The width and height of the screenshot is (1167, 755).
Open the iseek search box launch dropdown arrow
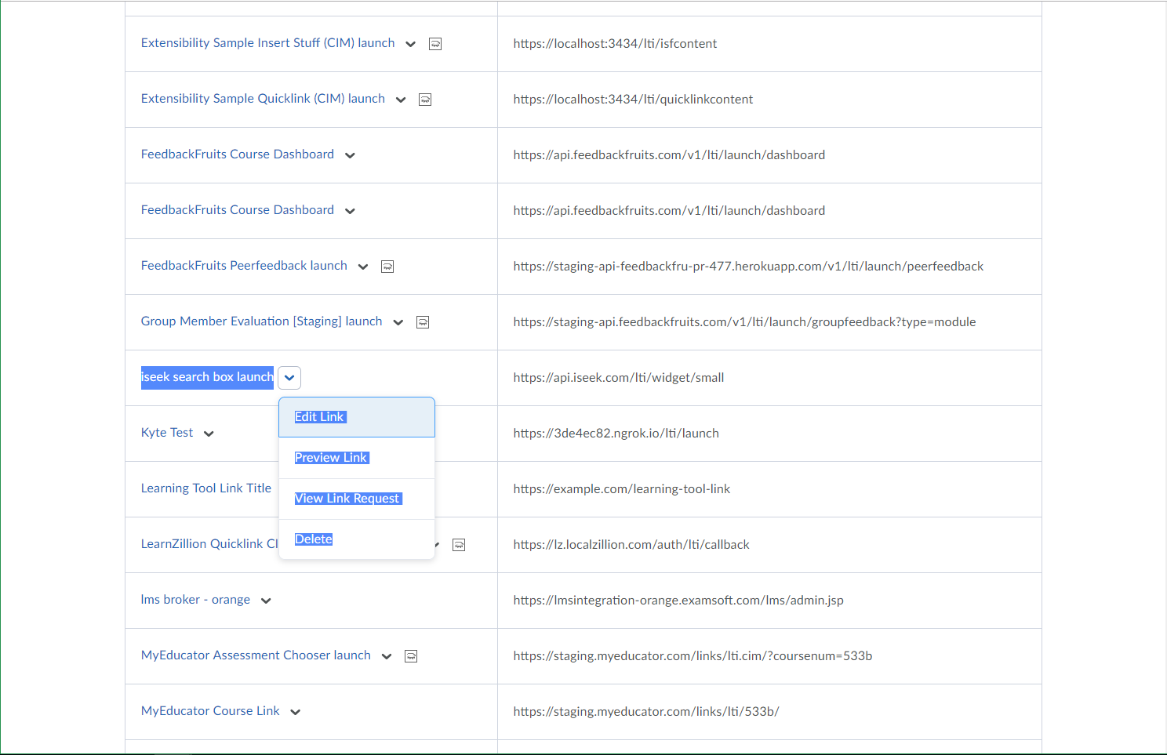289,378
